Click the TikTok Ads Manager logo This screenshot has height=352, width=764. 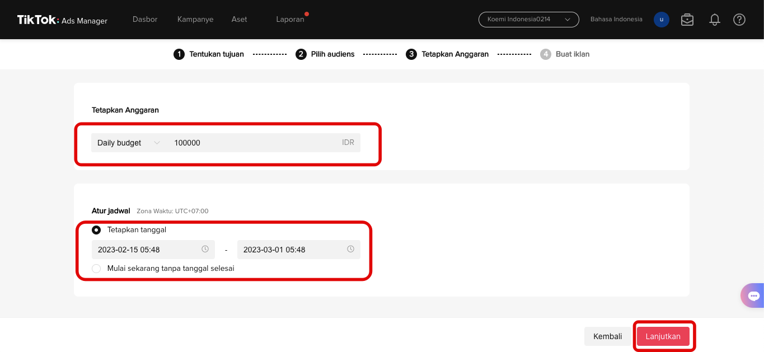click(x=62, y=20)
